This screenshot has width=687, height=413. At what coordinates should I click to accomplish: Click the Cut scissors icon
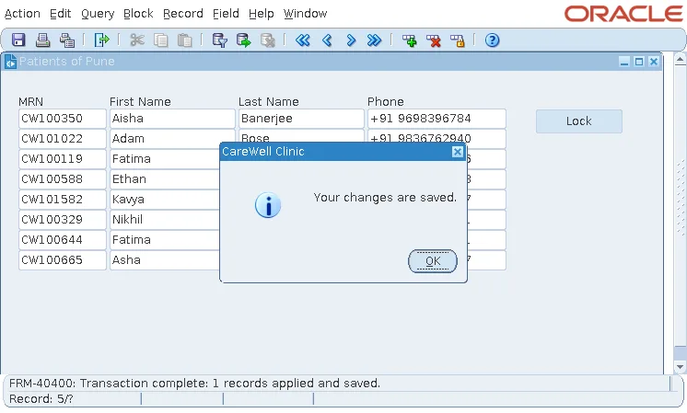coord(137,40)
